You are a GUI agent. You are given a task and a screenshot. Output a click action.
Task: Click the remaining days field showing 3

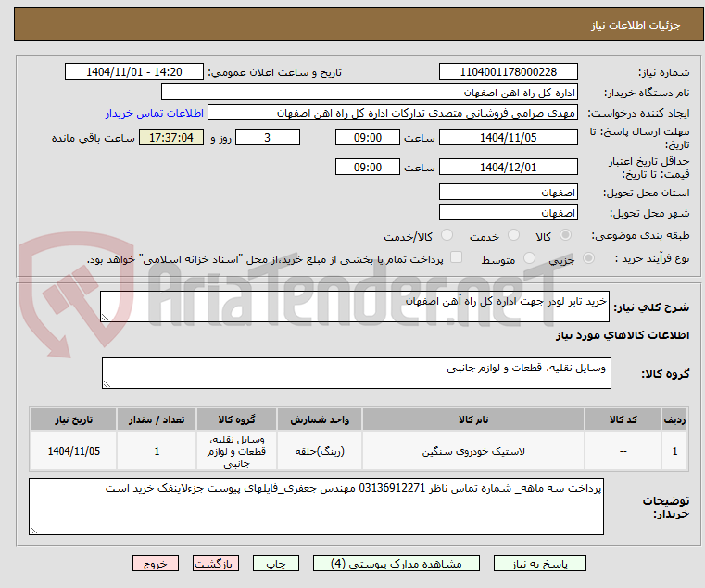coord(268,138)
